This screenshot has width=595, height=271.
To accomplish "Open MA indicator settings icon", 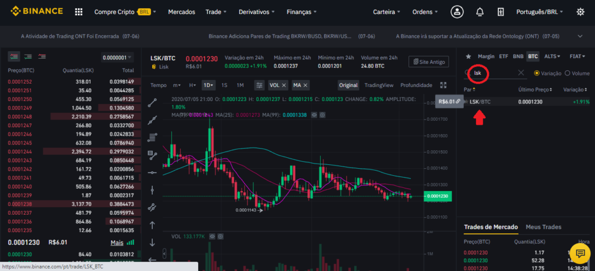I will click(x=322, y=114).
